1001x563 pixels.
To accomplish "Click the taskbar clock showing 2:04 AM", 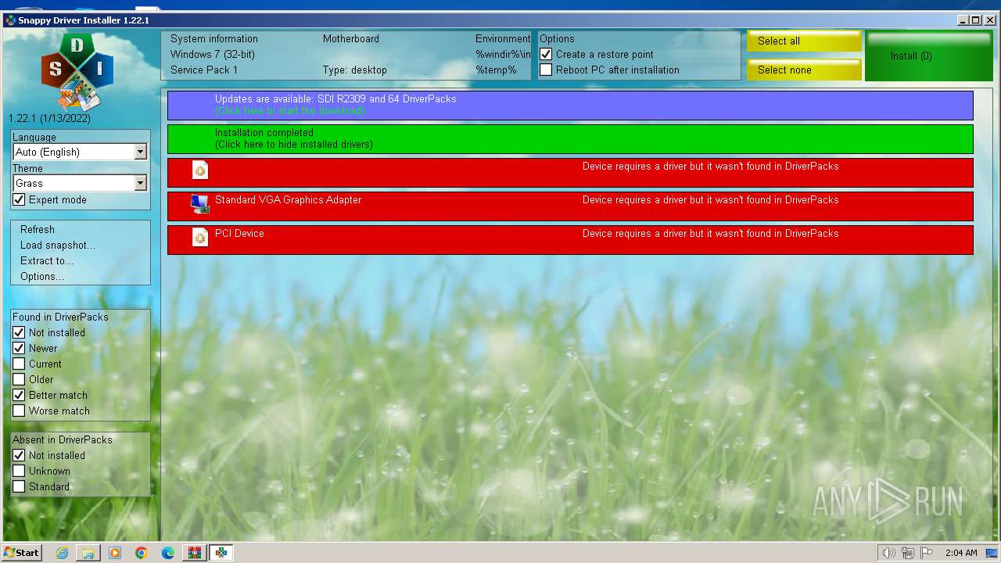I will pyautogui.click(x=961, y=553).
